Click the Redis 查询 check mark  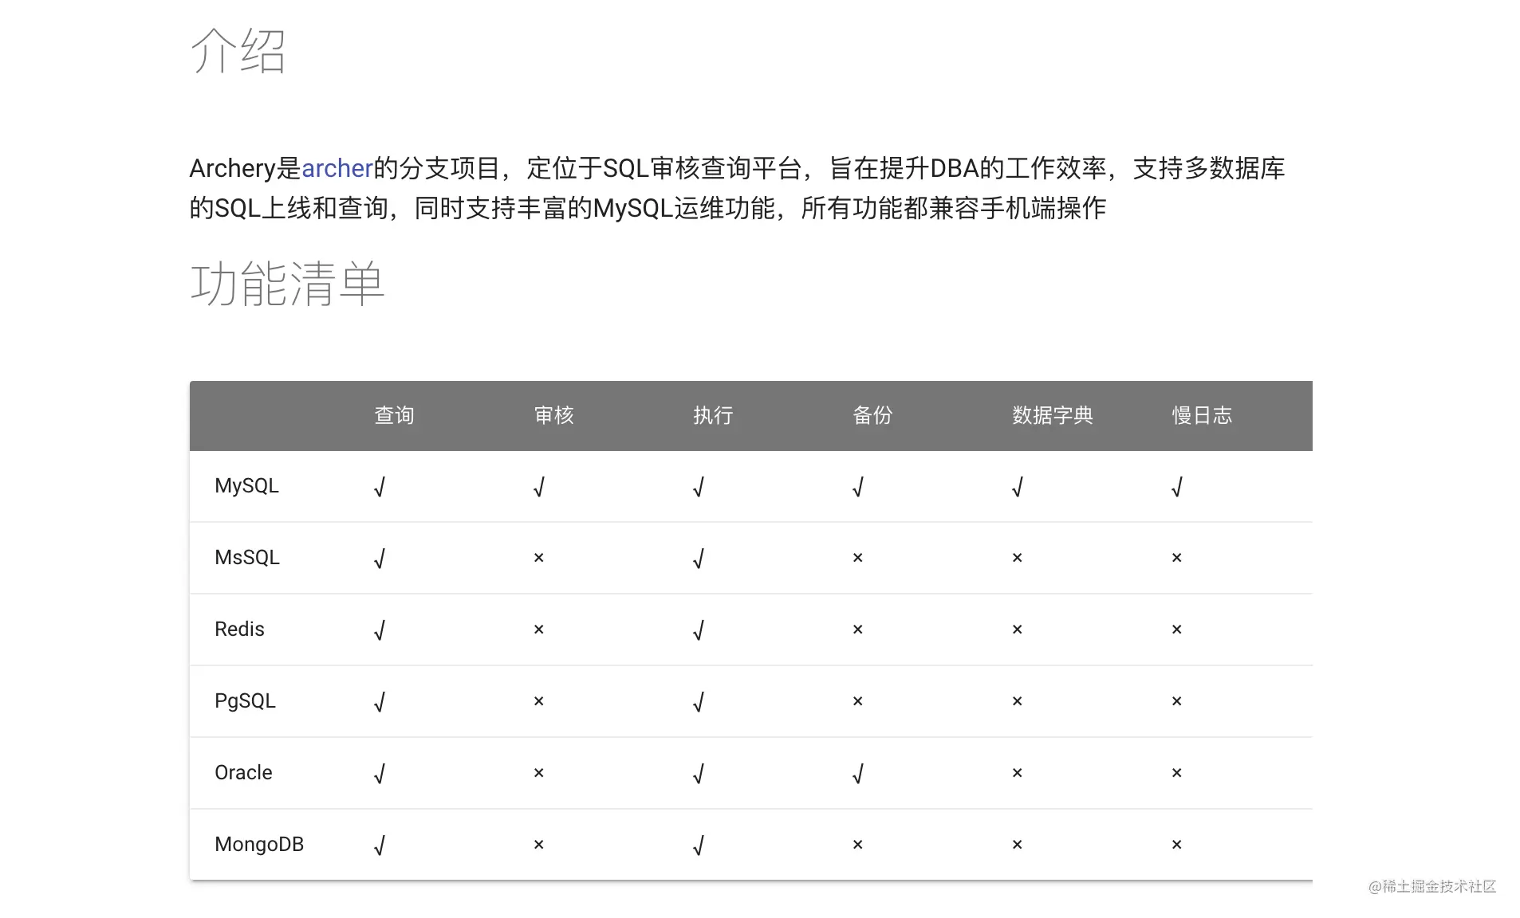pyautogui.click(x=380, y=630)
